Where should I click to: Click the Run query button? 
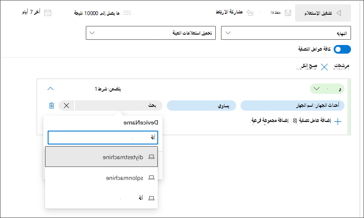click(x=323, y=13)
